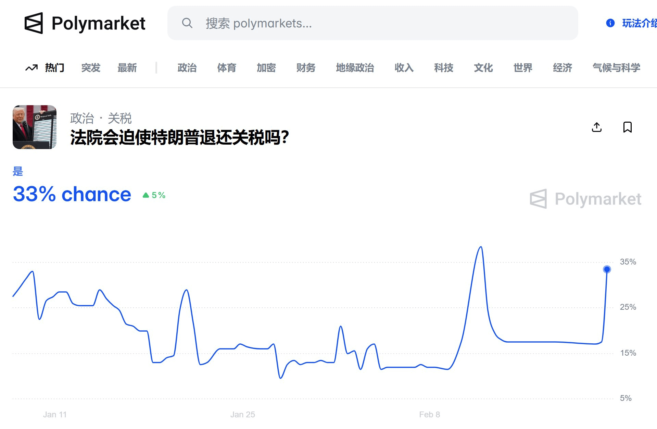Open the 地缘政治 category
The height and width of the screenshot is (429, 657).
pos(355,68)
